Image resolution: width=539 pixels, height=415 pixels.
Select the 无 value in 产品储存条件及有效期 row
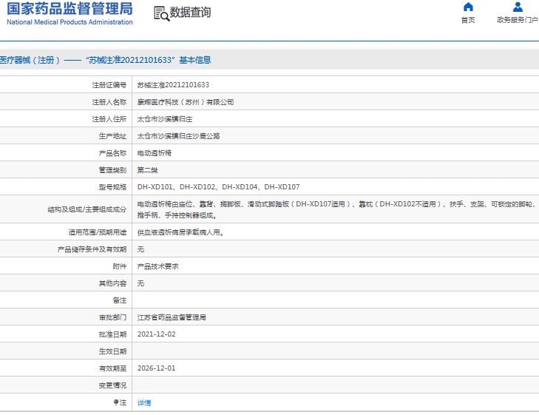point(141,249)
